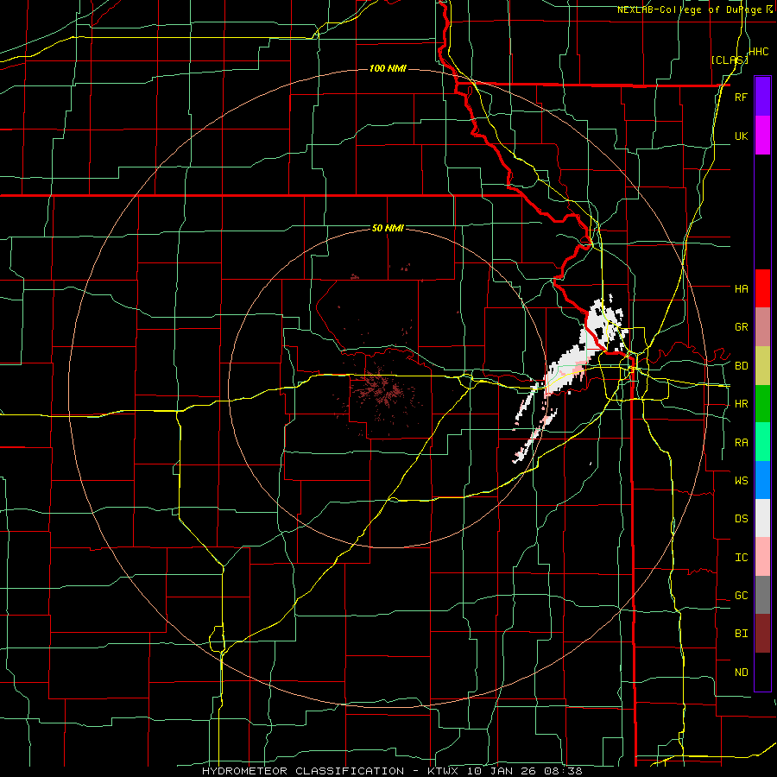Click the HR legend label
The image size is (777, 777).
(x=741, y=404)
